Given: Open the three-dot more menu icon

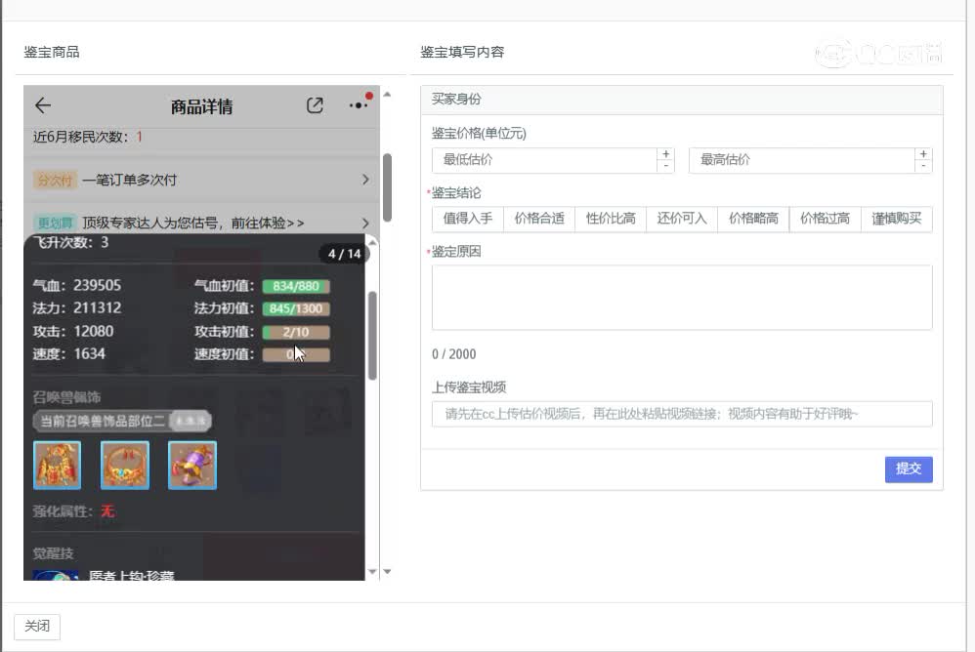Looking at the screenshot, I should 359,105.
